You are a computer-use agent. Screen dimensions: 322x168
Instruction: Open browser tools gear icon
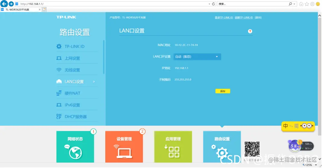(x=312, y=4)
